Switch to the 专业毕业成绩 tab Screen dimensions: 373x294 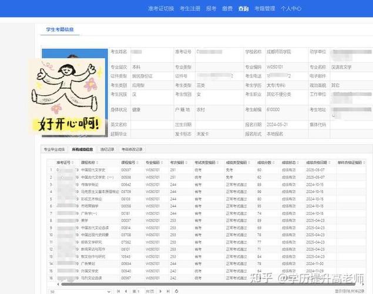click(x=54, y=149)
